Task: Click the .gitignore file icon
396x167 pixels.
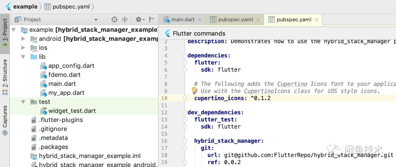Action: [x=34, y=129]
